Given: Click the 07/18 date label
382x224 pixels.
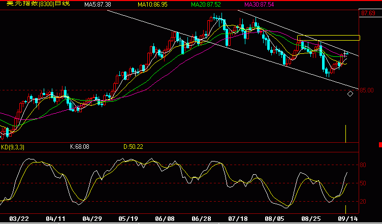Looking at the screenshot, I should pos(238,218).
